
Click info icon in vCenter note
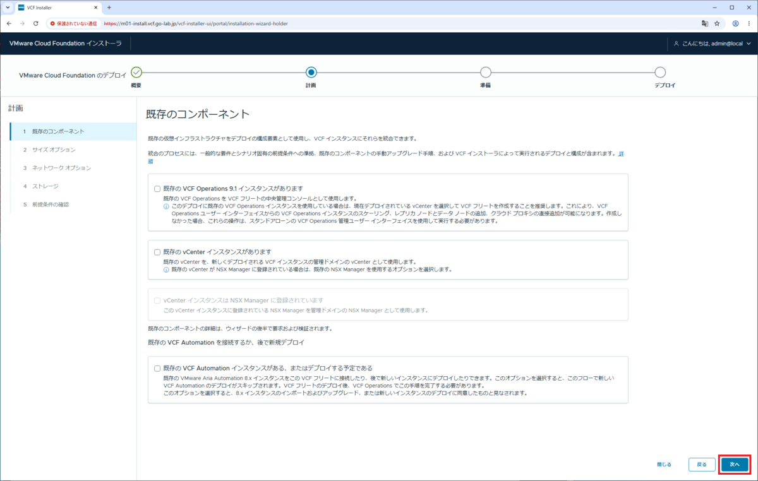click(x=166, y=270)
